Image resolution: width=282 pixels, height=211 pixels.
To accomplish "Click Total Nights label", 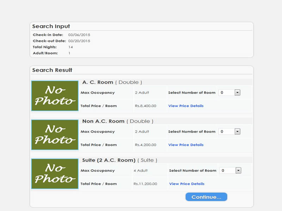I will [45, 47].
